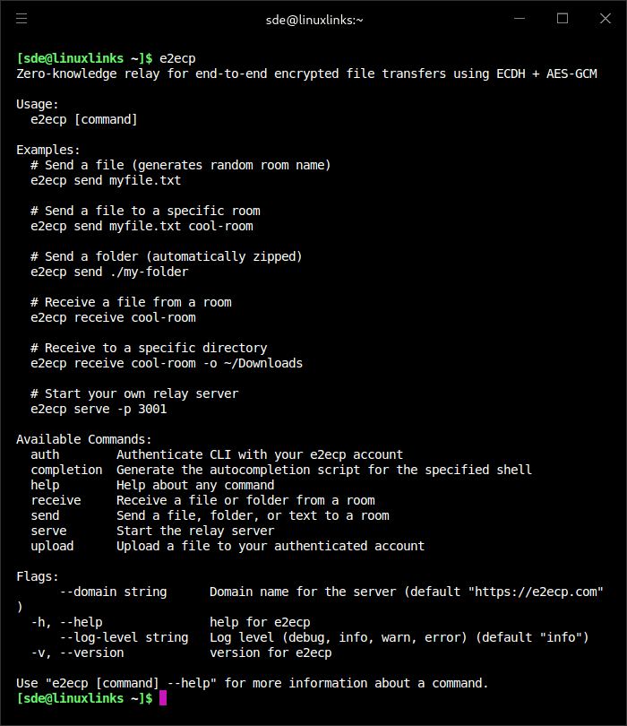Click the 'e2ecp send myfile.txt cool-room' example
The height and width of the screenshot is (726, 627).
coord(142,226)
